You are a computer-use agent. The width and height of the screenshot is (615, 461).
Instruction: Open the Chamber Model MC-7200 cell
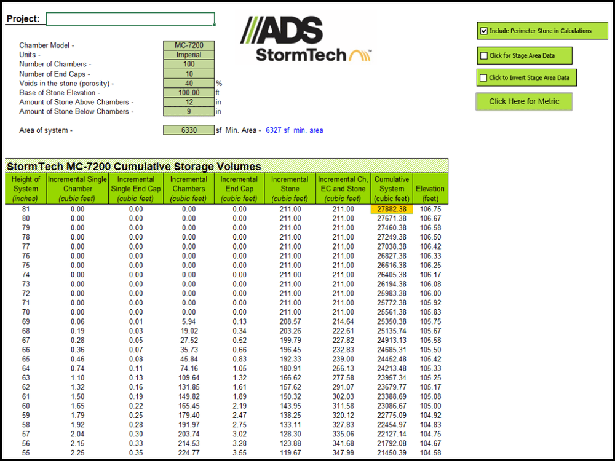pos(189,45)
